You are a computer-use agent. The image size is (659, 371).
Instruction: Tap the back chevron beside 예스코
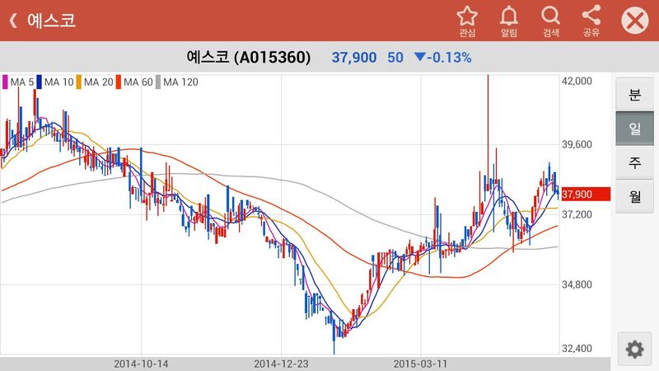[x=13, y=21]
